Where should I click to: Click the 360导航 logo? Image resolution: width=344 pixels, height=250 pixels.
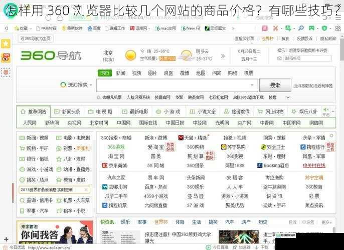tap(51, 55)
